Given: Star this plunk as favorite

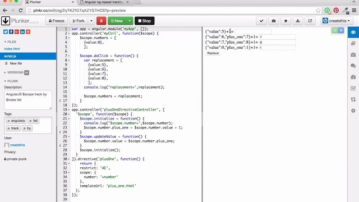Looking at the screenshot, I should pyautogui.click(x=286, y=21).
